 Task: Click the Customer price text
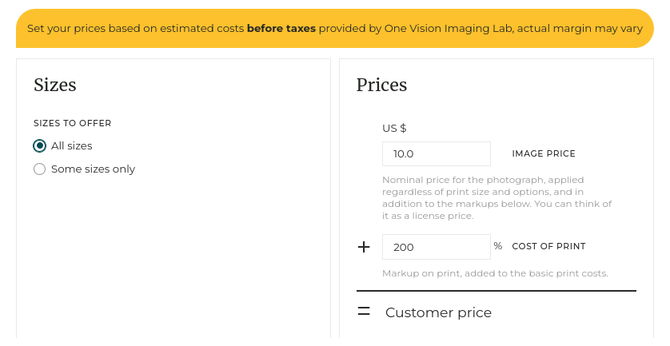438,312
